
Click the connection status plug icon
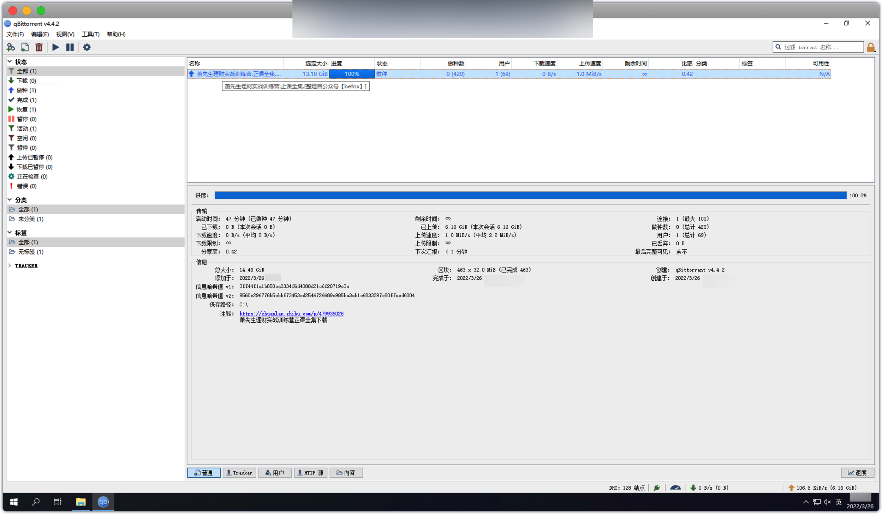point(656,488)
